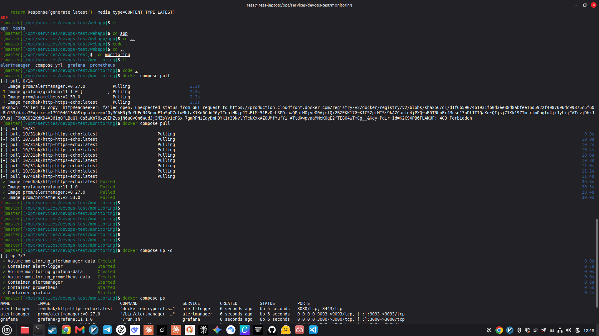Click the 'us' keyboard layout indicator

[x=552, y=330]
